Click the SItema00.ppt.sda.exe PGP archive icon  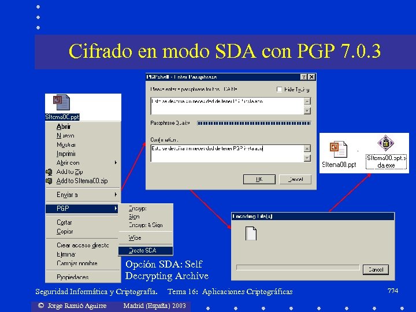(x=385, y=143)
